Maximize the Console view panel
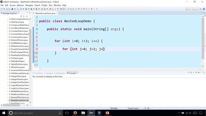This screenshot has height=116, width=206. (204, 72)
